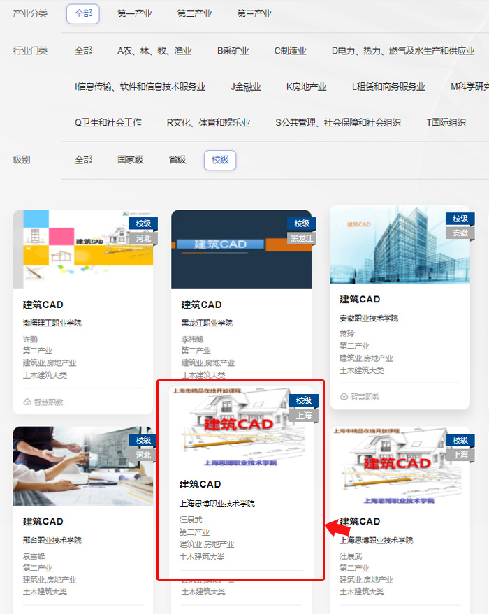The height and width of the screenshot is (614, 489).
Task: Filter by J金融业 industry category
Action: 245,87
